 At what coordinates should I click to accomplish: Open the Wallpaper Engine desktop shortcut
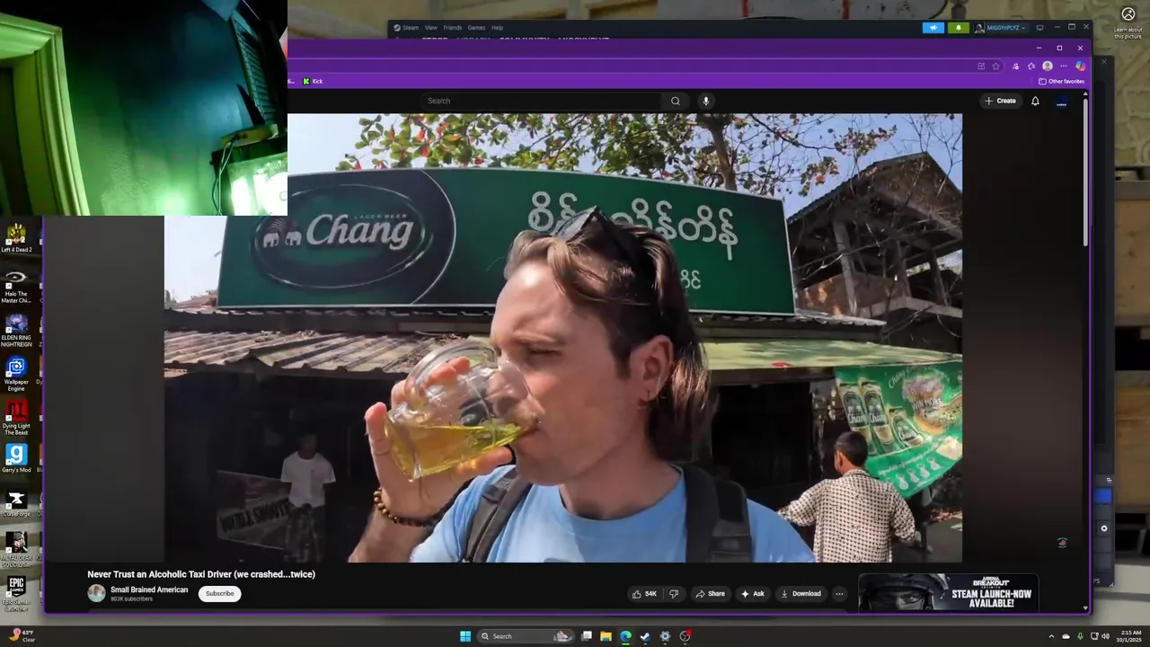[x=16, y=375]
